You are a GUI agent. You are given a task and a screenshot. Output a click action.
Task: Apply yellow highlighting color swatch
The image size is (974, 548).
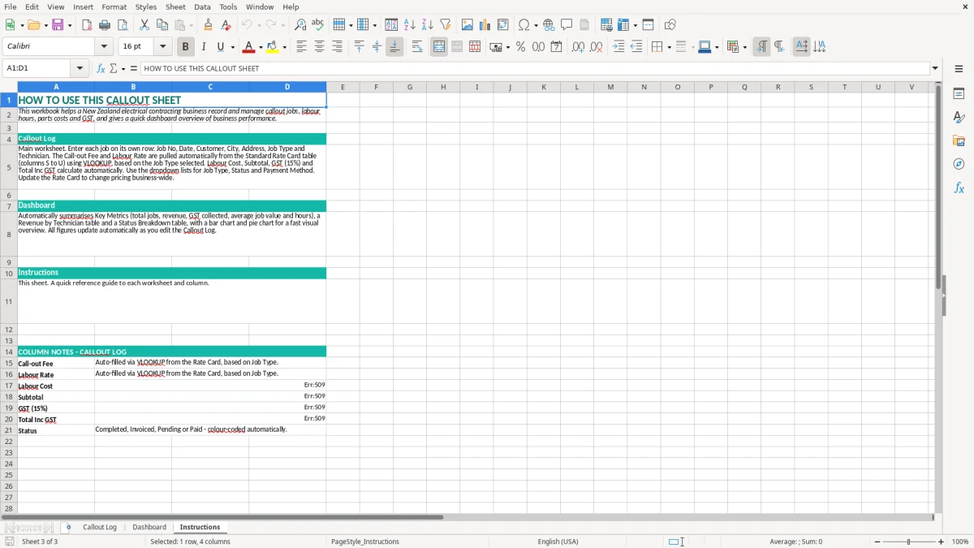(x=273, y=47)
